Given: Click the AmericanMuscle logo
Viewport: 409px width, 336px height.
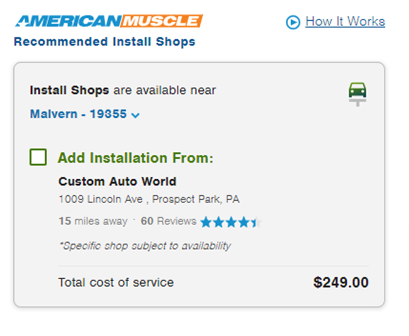Looking at the screenshot, I should [x=109, y=21].
